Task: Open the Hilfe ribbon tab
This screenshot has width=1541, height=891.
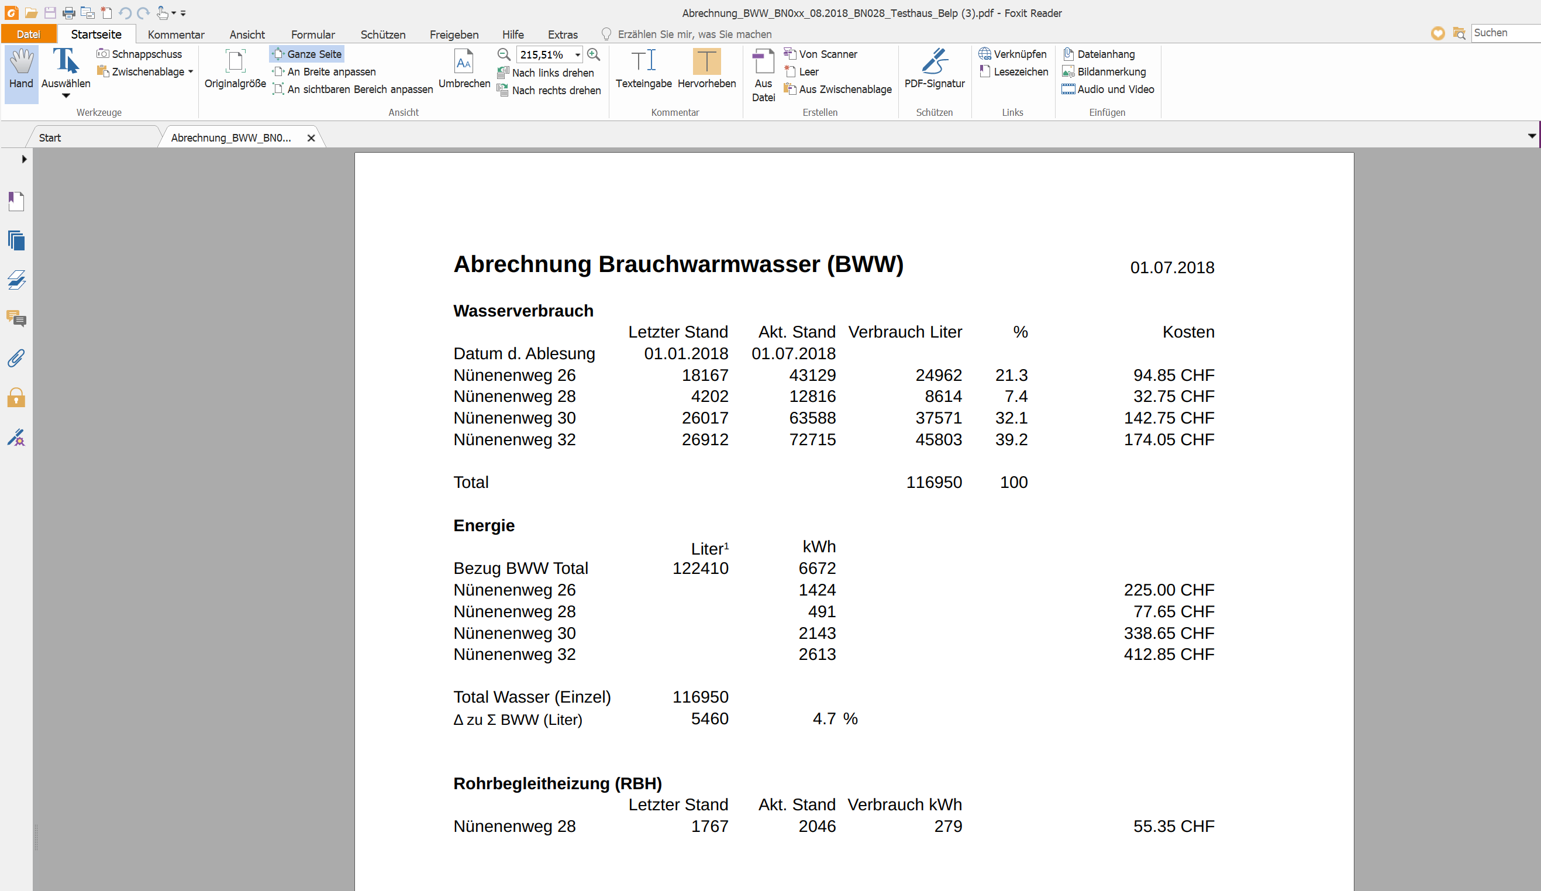Action: point(513,35)
